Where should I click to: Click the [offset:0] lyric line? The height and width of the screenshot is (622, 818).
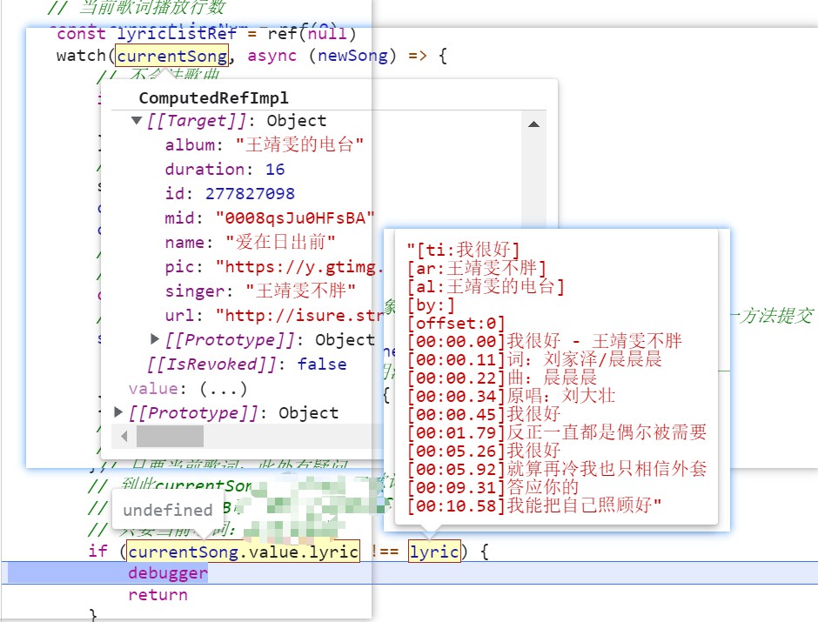pos(456,324)
